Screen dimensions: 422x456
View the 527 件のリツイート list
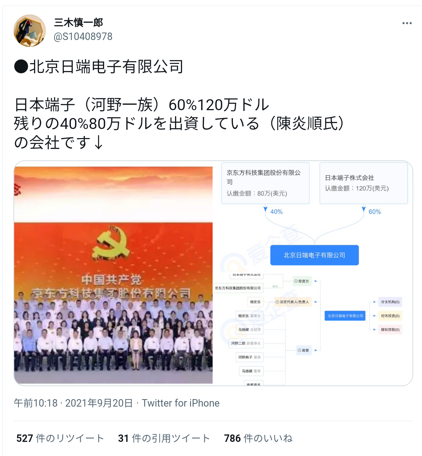pyautogui.click(x=60, y=438)
